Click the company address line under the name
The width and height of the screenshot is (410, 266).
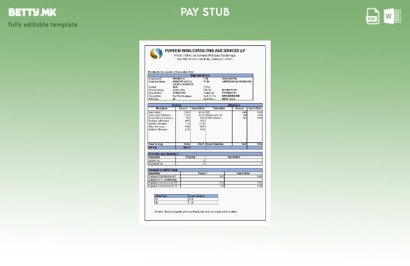(207, 57)
